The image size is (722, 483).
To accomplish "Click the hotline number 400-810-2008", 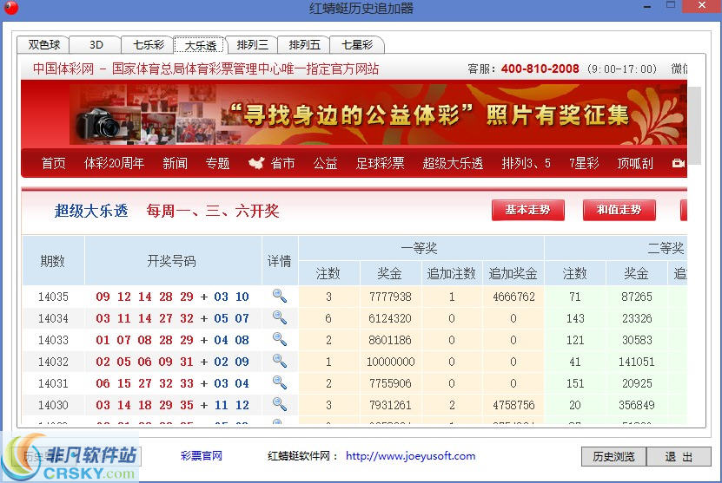I will (x=540, y=69).
